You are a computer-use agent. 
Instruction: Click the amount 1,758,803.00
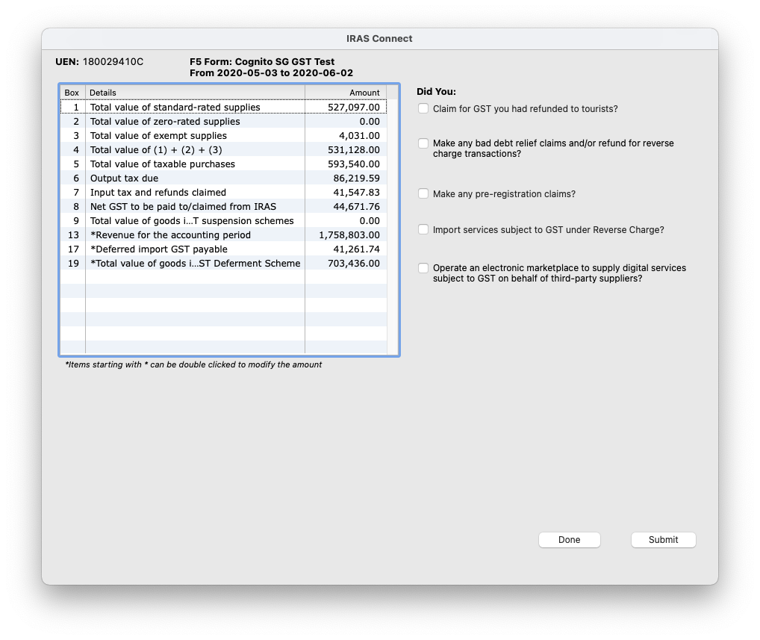coord(349,234)
